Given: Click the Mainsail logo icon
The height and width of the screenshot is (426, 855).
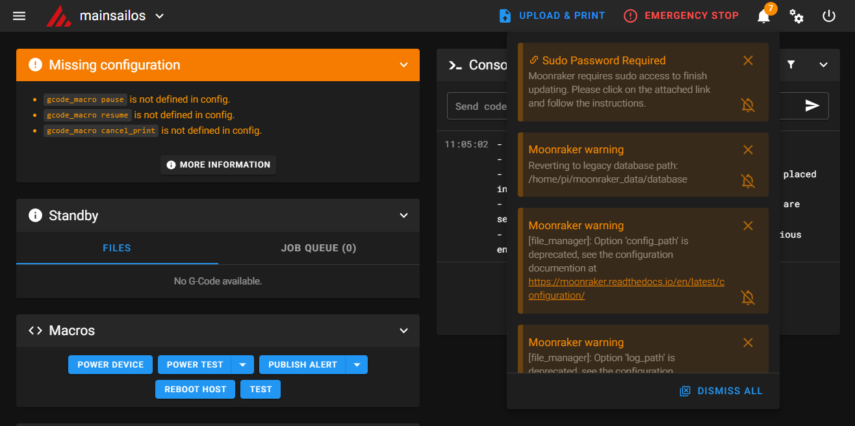Looking at the screenshot, I should pyautogui.click(x=58, y=16).
